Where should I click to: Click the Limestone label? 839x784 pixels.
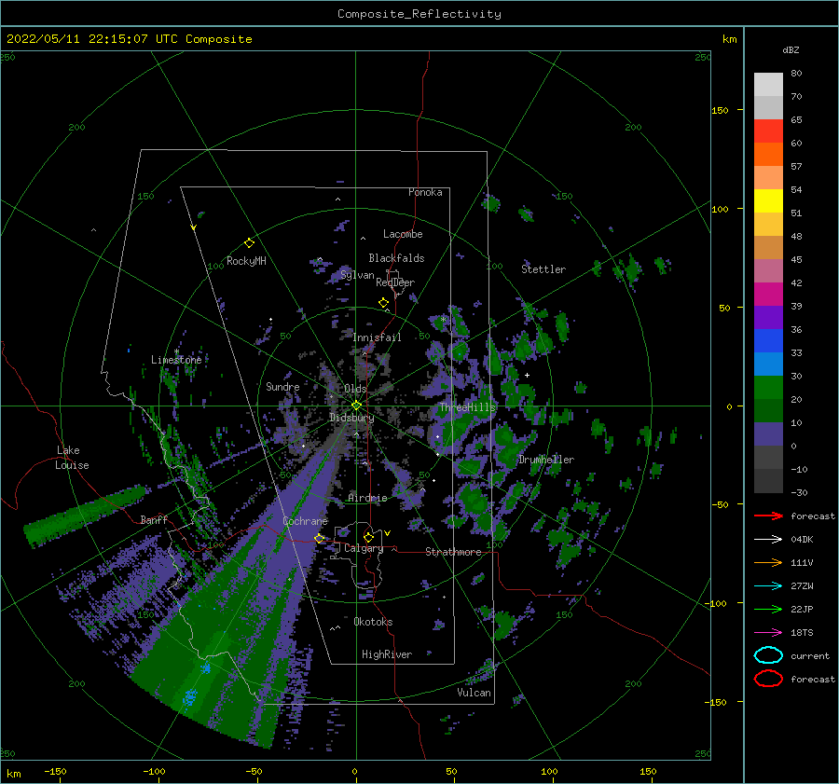click(176, 360)
